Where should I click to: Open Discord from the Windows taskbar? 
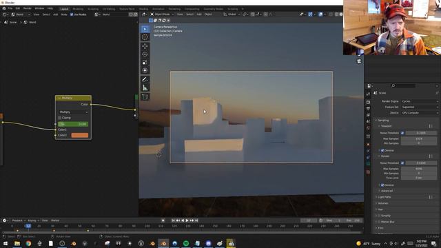[208, 243]
